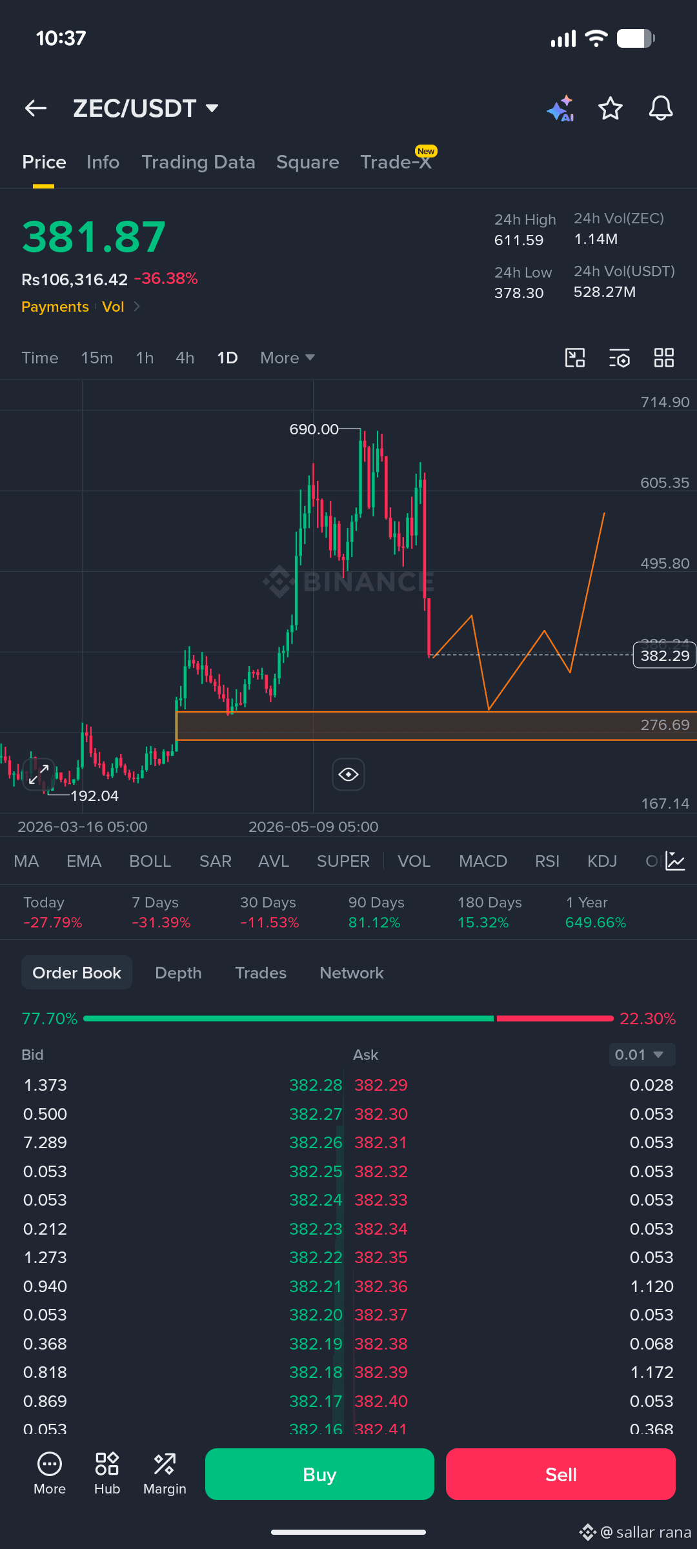Image resolution: width=697 pixels, height=1549 pixels.
Task: Expand chart to fullscreen with arrows icon
Action: pyautogui.click(x=39, y=773)
